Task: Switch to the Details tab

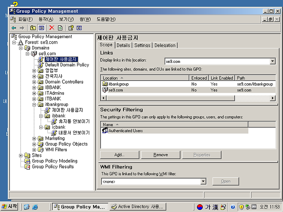Action: click(123, 45)
